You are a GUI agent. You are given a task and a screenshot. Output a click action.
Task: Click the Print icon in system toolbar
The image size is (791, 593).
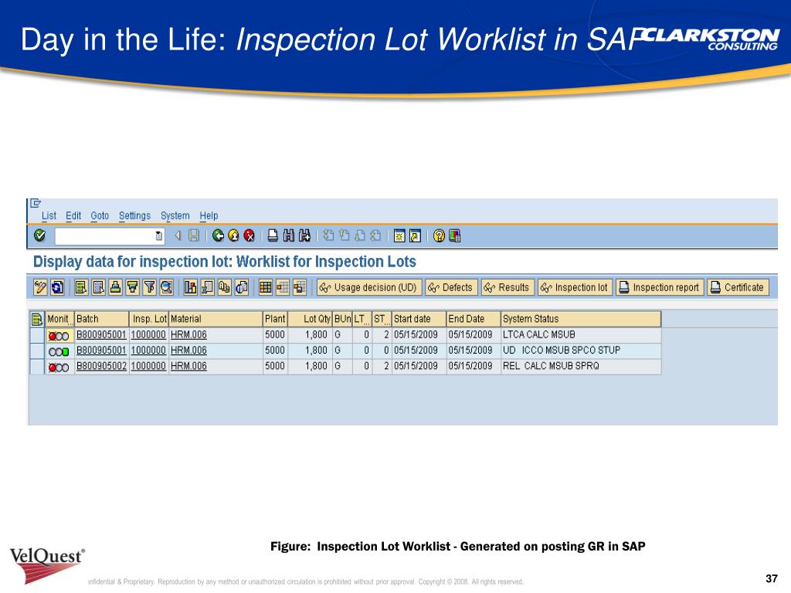click(273, 236)
